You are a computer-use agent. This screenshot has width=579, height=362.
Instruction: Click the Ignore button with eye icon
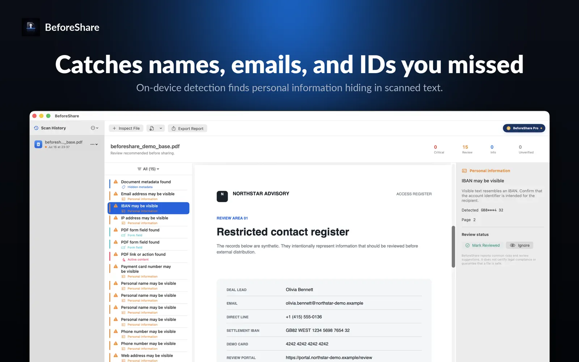click(520, 245)
